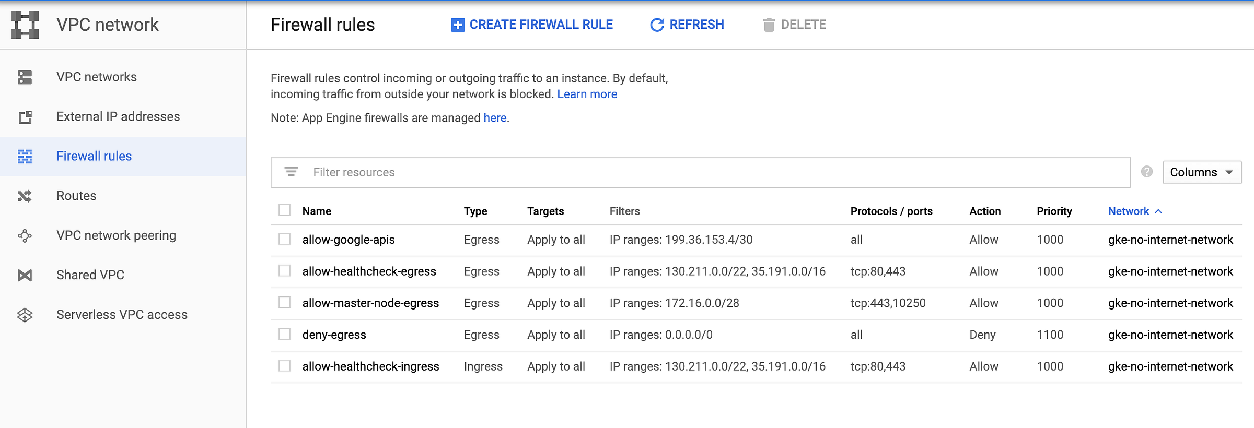Open Shared VPC section
1254x428 pixels.
coord(90,275)
